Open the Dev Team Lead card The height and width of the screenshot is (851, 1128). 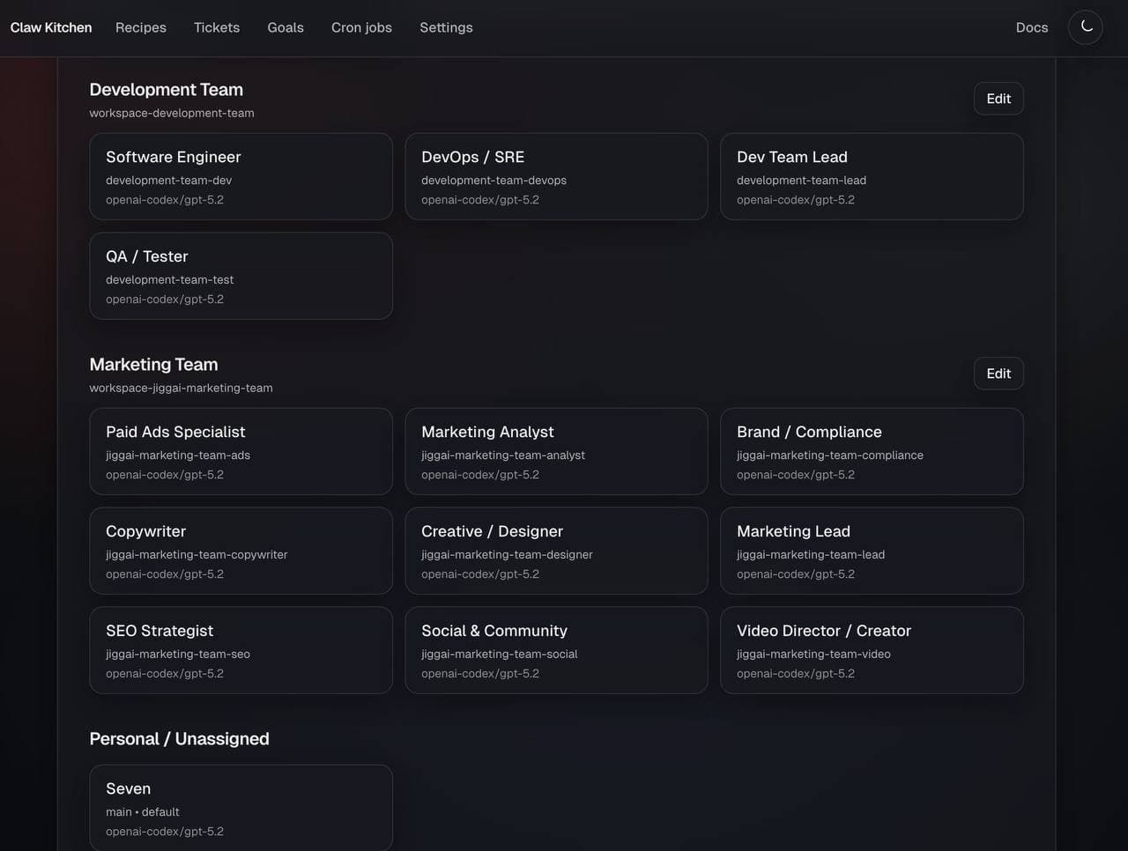(872, 176)
